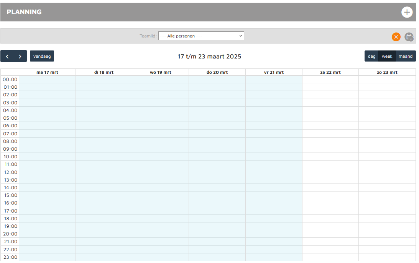Click the 15:00 time label
Viewport: 419px width, 263px height.
coord(10,195)
